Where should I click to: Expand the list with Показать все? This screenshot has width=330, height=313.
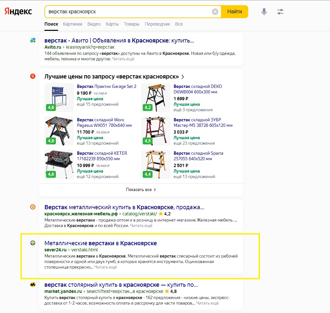coord(141,190)
